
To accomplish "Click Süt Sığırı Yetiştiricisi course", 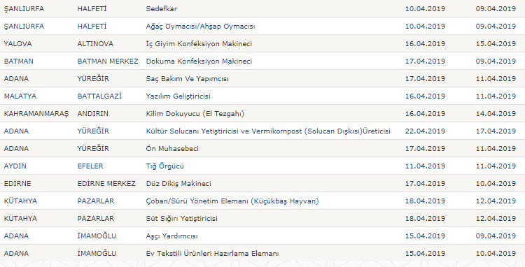I will coord(181,219).
